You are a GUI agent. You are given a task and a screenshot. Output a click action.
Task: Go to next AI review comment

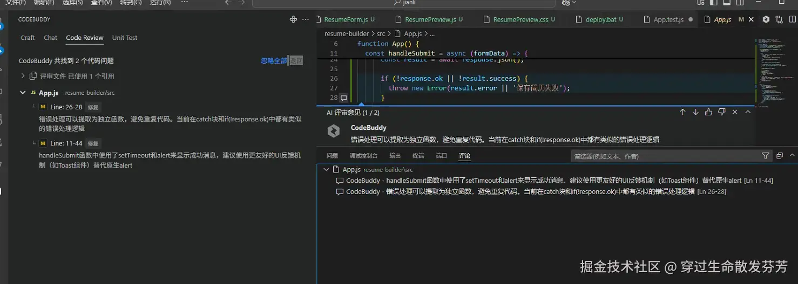click(695, 112)
